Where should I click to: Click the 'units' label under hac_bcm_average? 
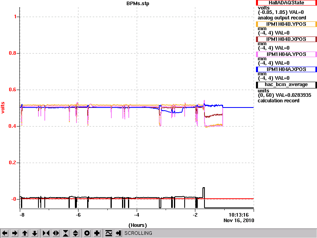(x=264, y=91)
